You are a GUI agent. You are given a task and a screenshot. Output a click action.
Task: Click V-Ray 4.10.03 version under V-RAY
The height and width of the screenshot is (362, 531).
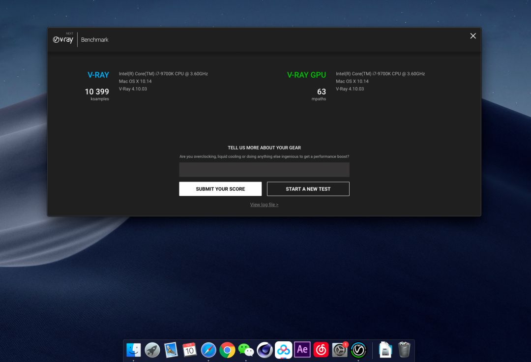133,89
